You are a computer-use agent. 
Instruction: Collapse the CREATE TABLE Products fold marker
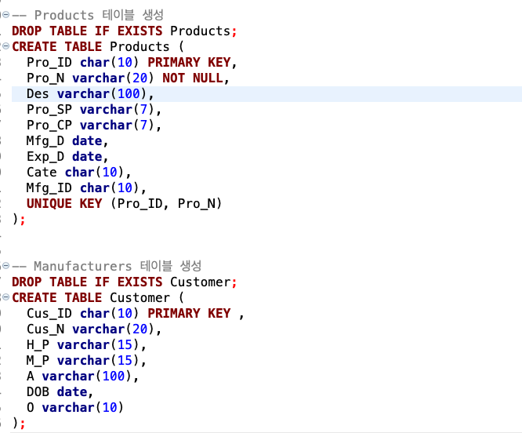click(x=5, y=46)
